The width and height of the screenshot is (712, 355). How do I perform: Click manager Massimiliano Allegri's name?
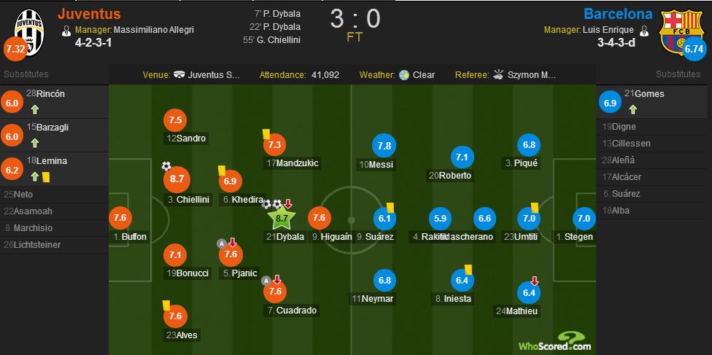(153, 30)
